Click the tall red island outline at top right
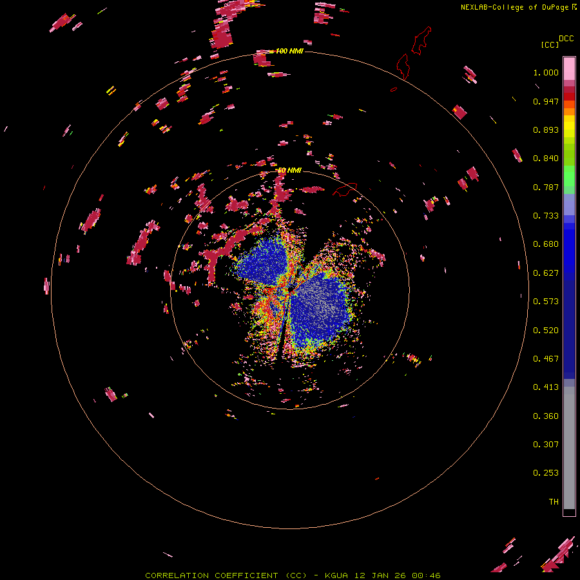 (x=421, y=41)
